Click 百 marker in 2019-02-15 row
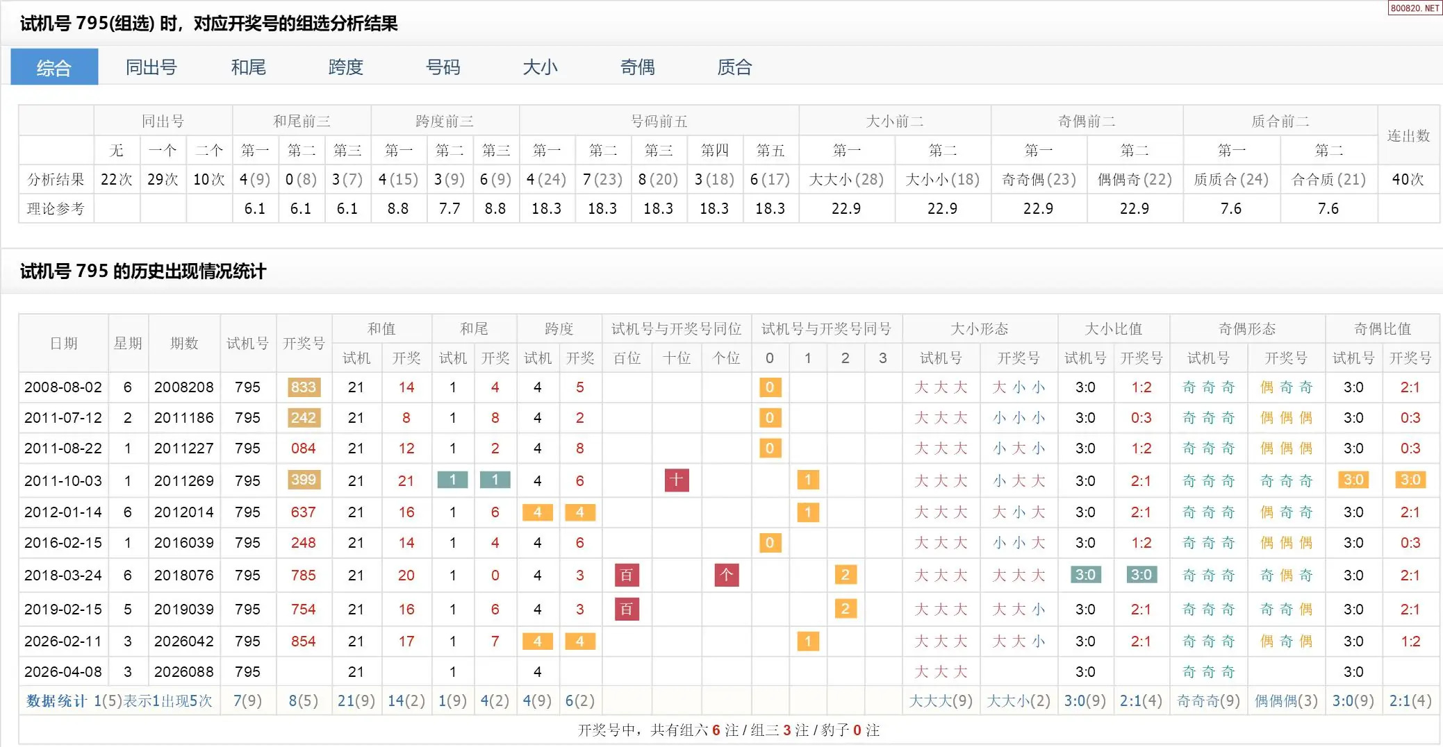Viewport: 1443px width, 747px height. [x=627, y=609]
